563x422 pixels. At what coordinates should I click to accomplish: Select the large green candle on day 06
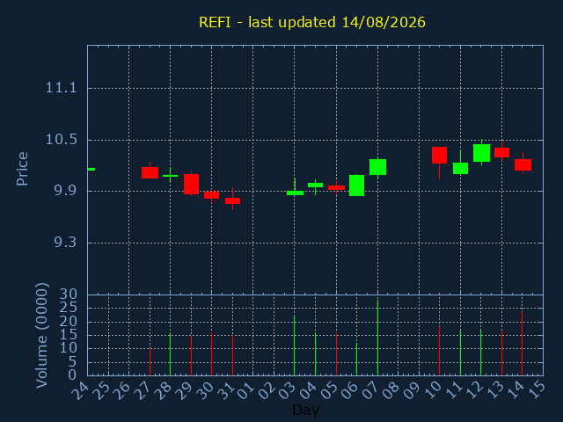[356, 186]
